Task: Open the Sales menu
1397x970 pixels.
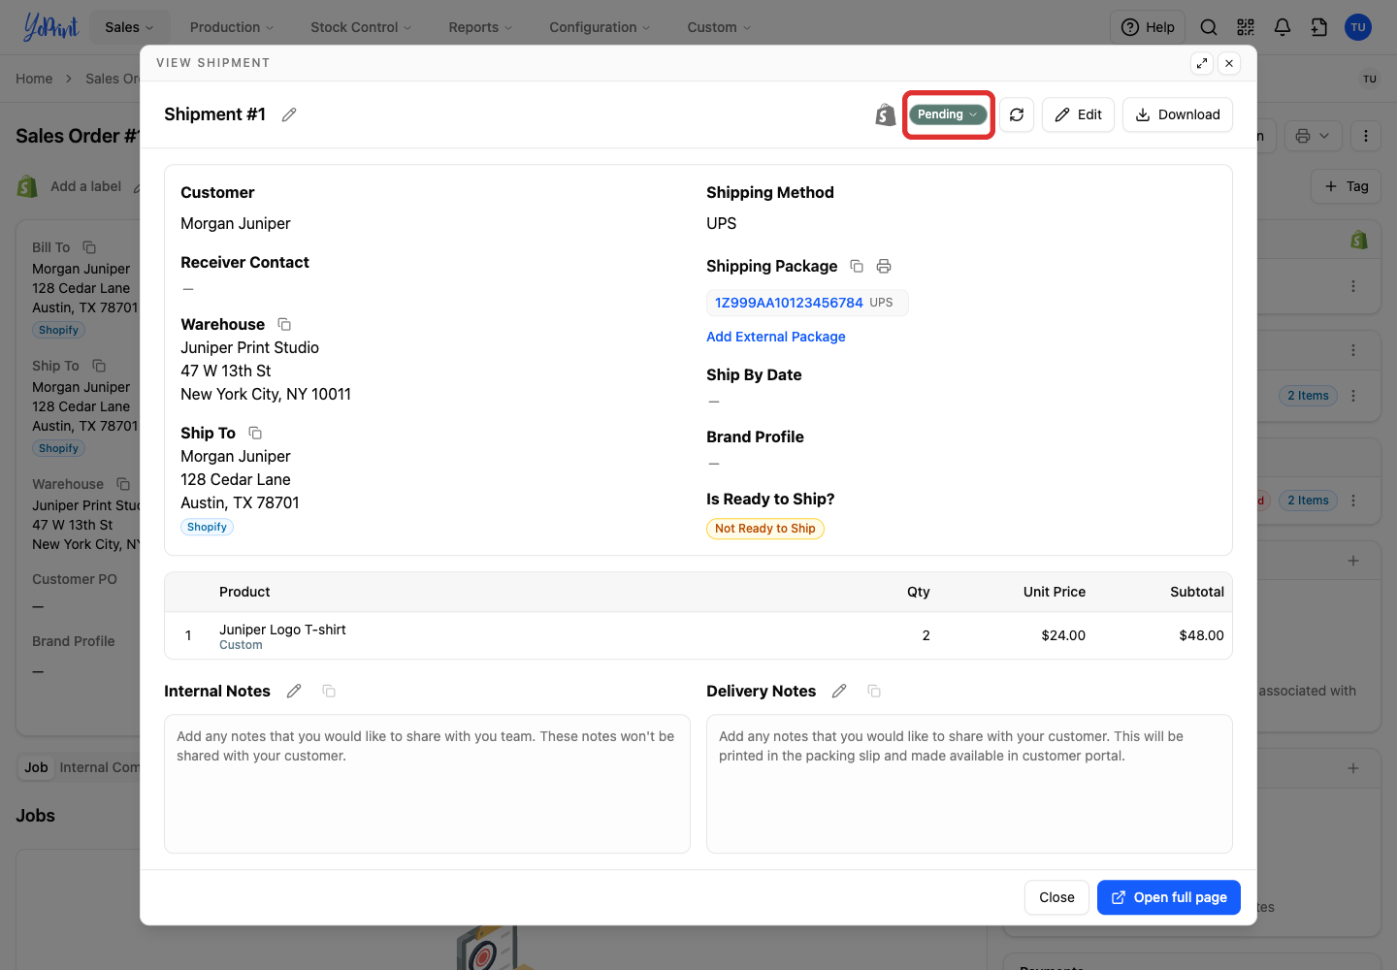Action: click(x=129, y=27)
